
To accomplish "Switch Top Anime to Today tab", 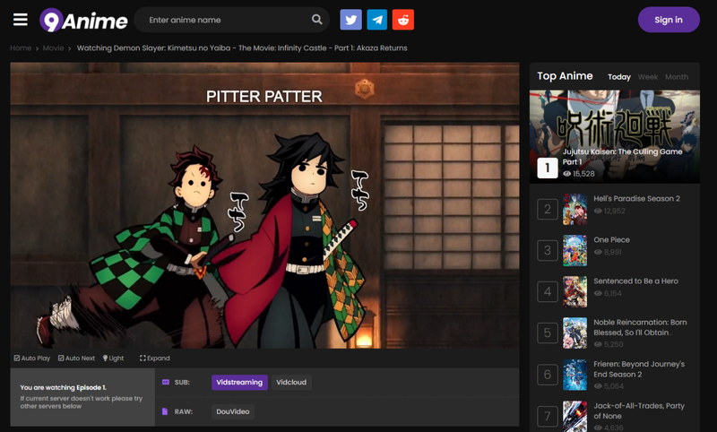I will [619, 77].
